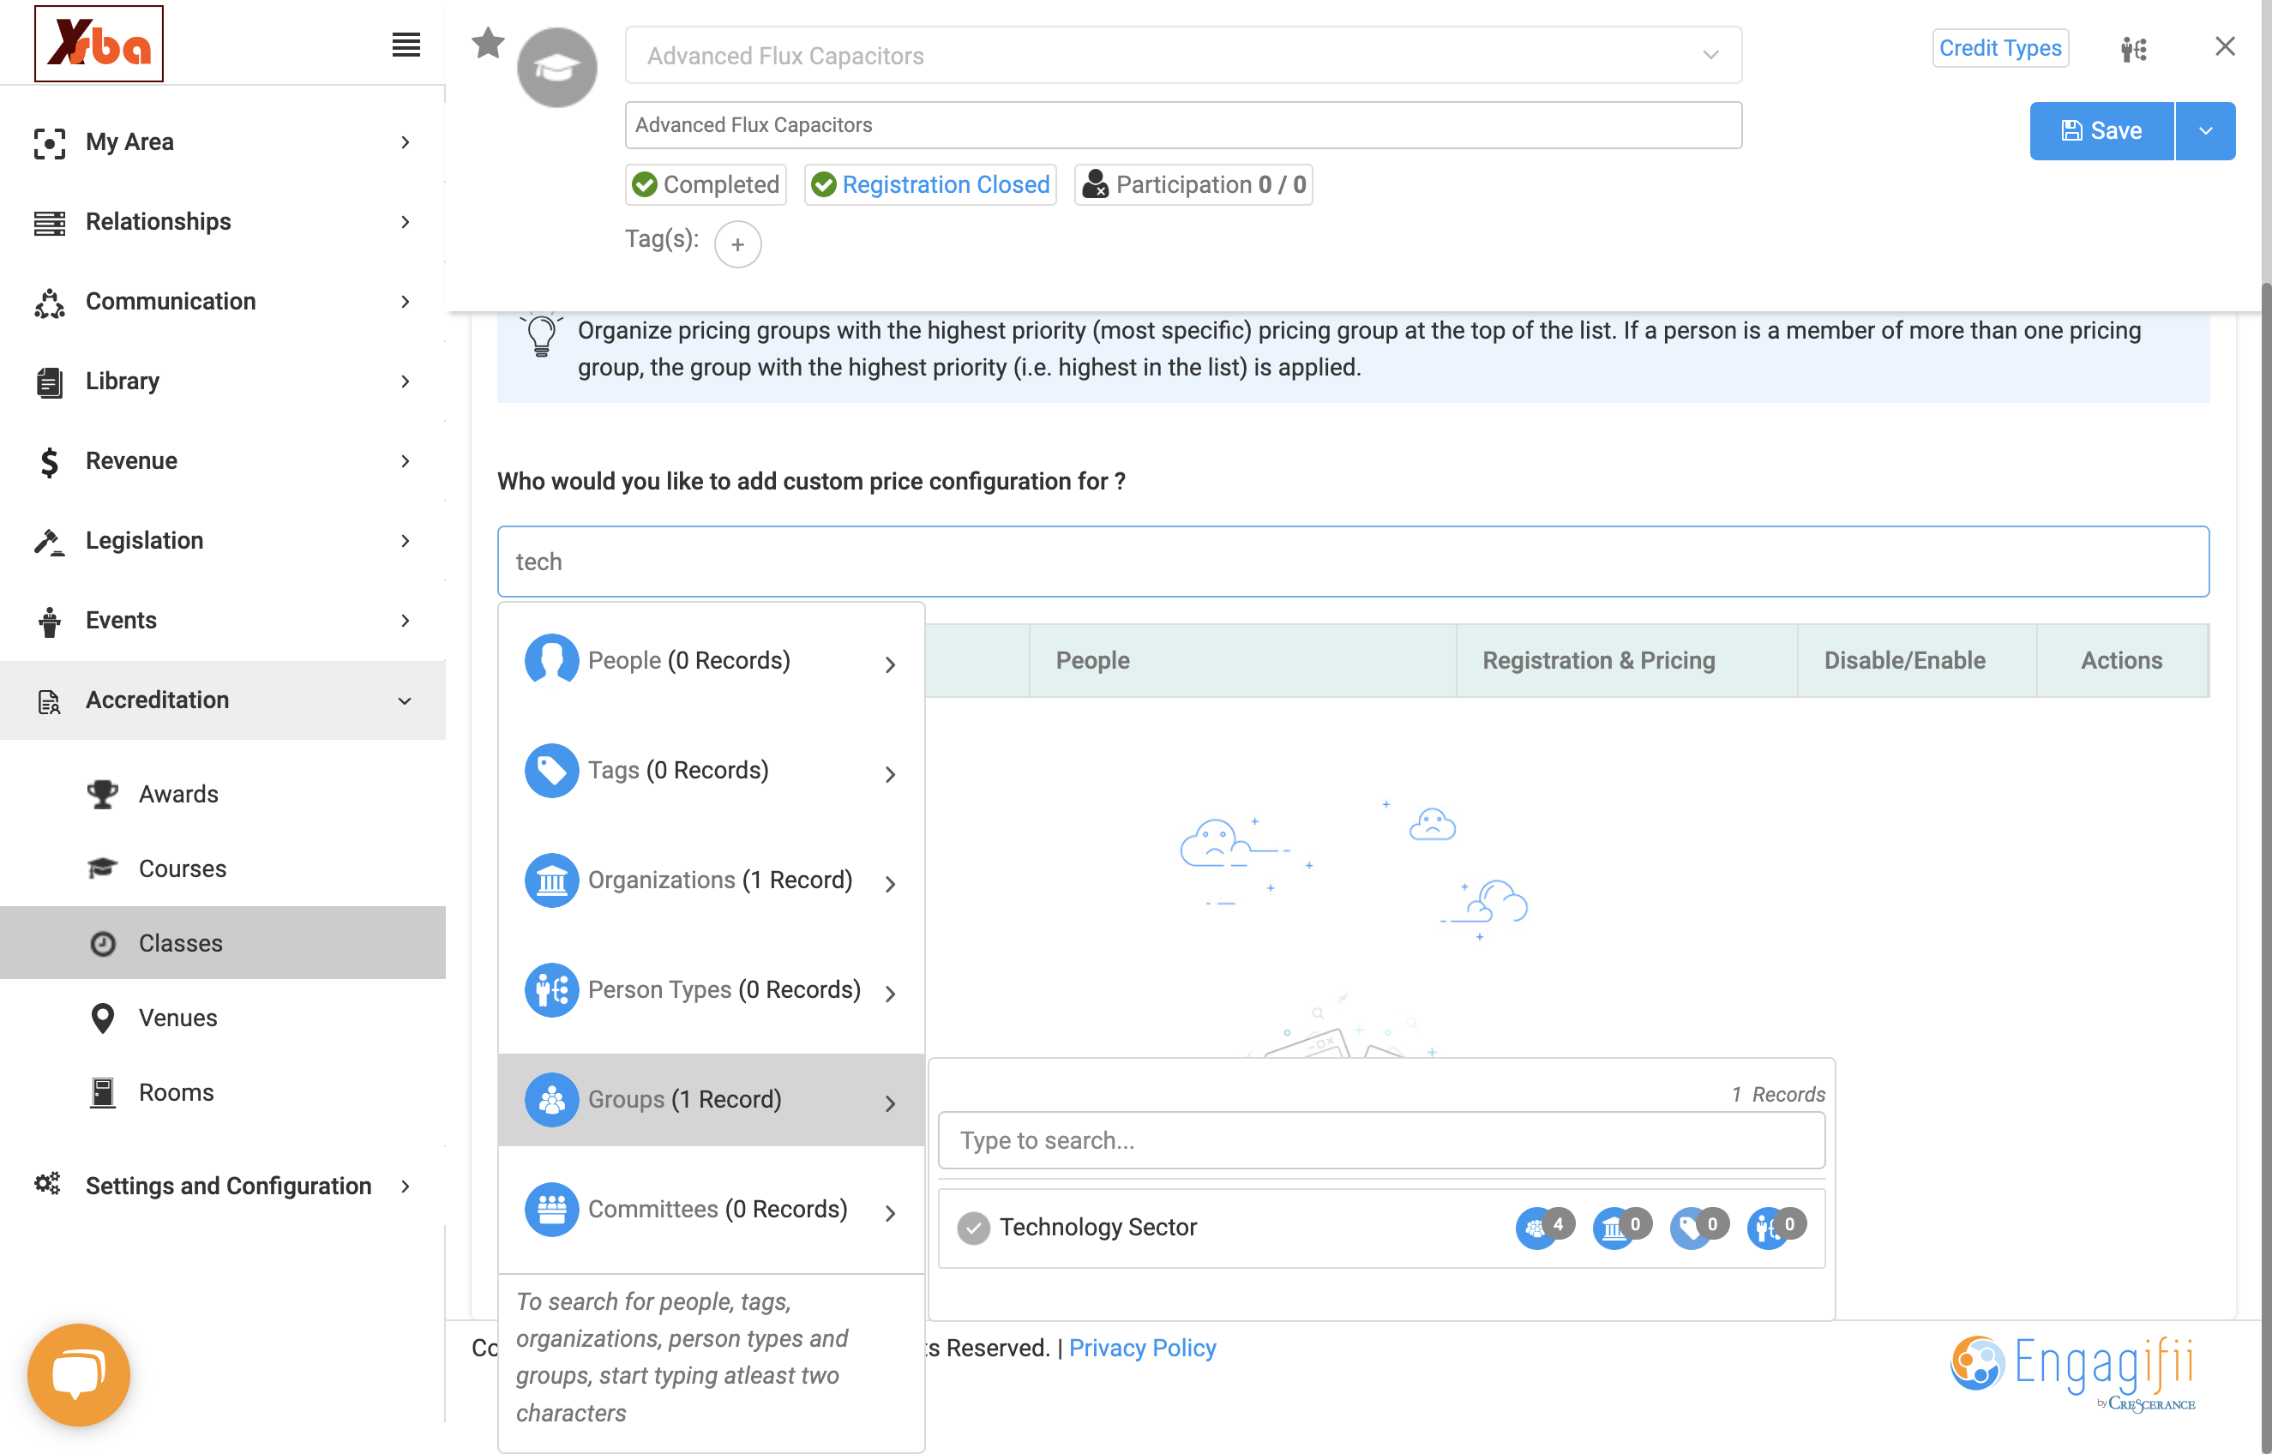The width and height of the screenshot is (2272, 1454).
Task: Open the Awards menu item
Action: 178,794
